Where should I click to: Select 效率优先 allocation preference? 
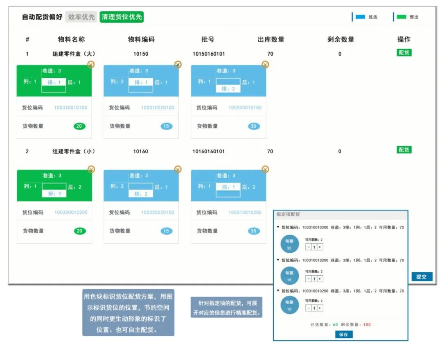tap(81, 17)
